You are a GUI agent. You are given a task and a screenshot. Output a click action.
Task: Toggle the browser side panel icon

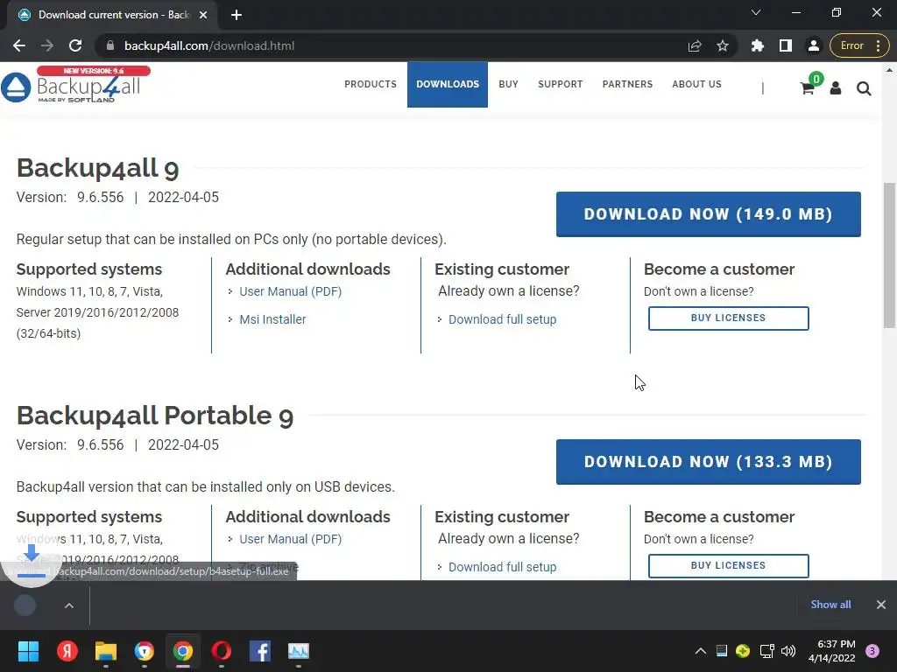click(x=786, y=45)
